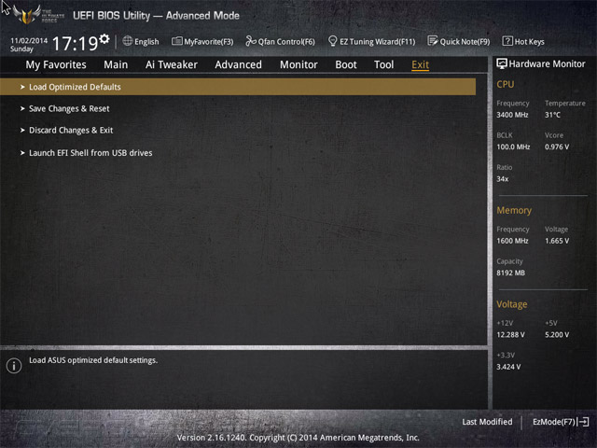Image resolution: width=597 pixels, height=448 pixels.
Task: Click the Voltage section heading
Action: [512, 304]
